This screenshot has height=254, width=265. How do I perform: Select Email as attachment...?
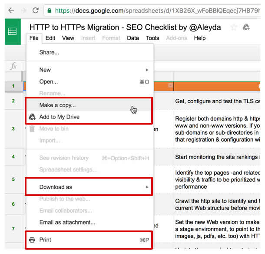point(90,222)
